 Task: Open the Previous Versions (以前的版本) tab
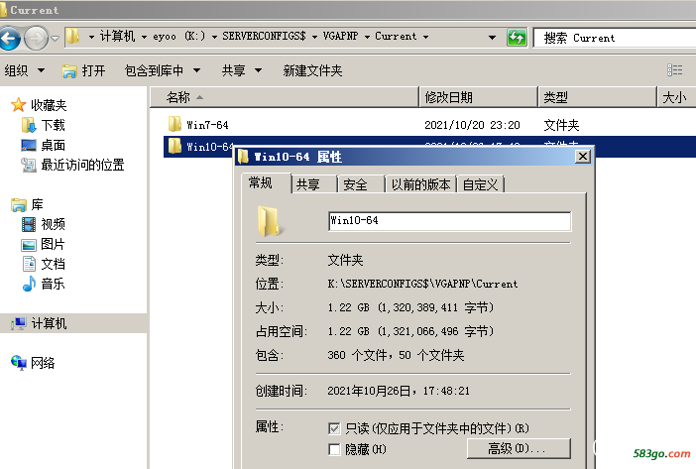click(420, 184)
